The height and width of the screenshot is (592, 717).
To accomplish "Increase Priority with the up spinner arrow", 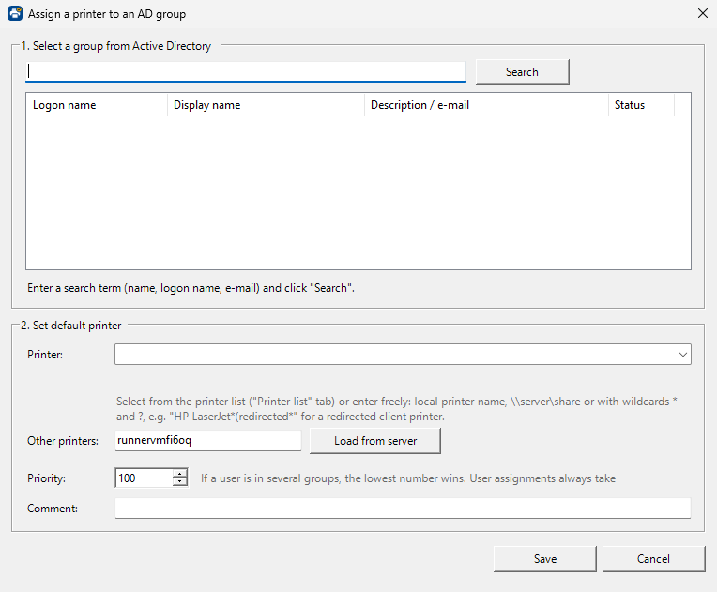I will [180, 474].
